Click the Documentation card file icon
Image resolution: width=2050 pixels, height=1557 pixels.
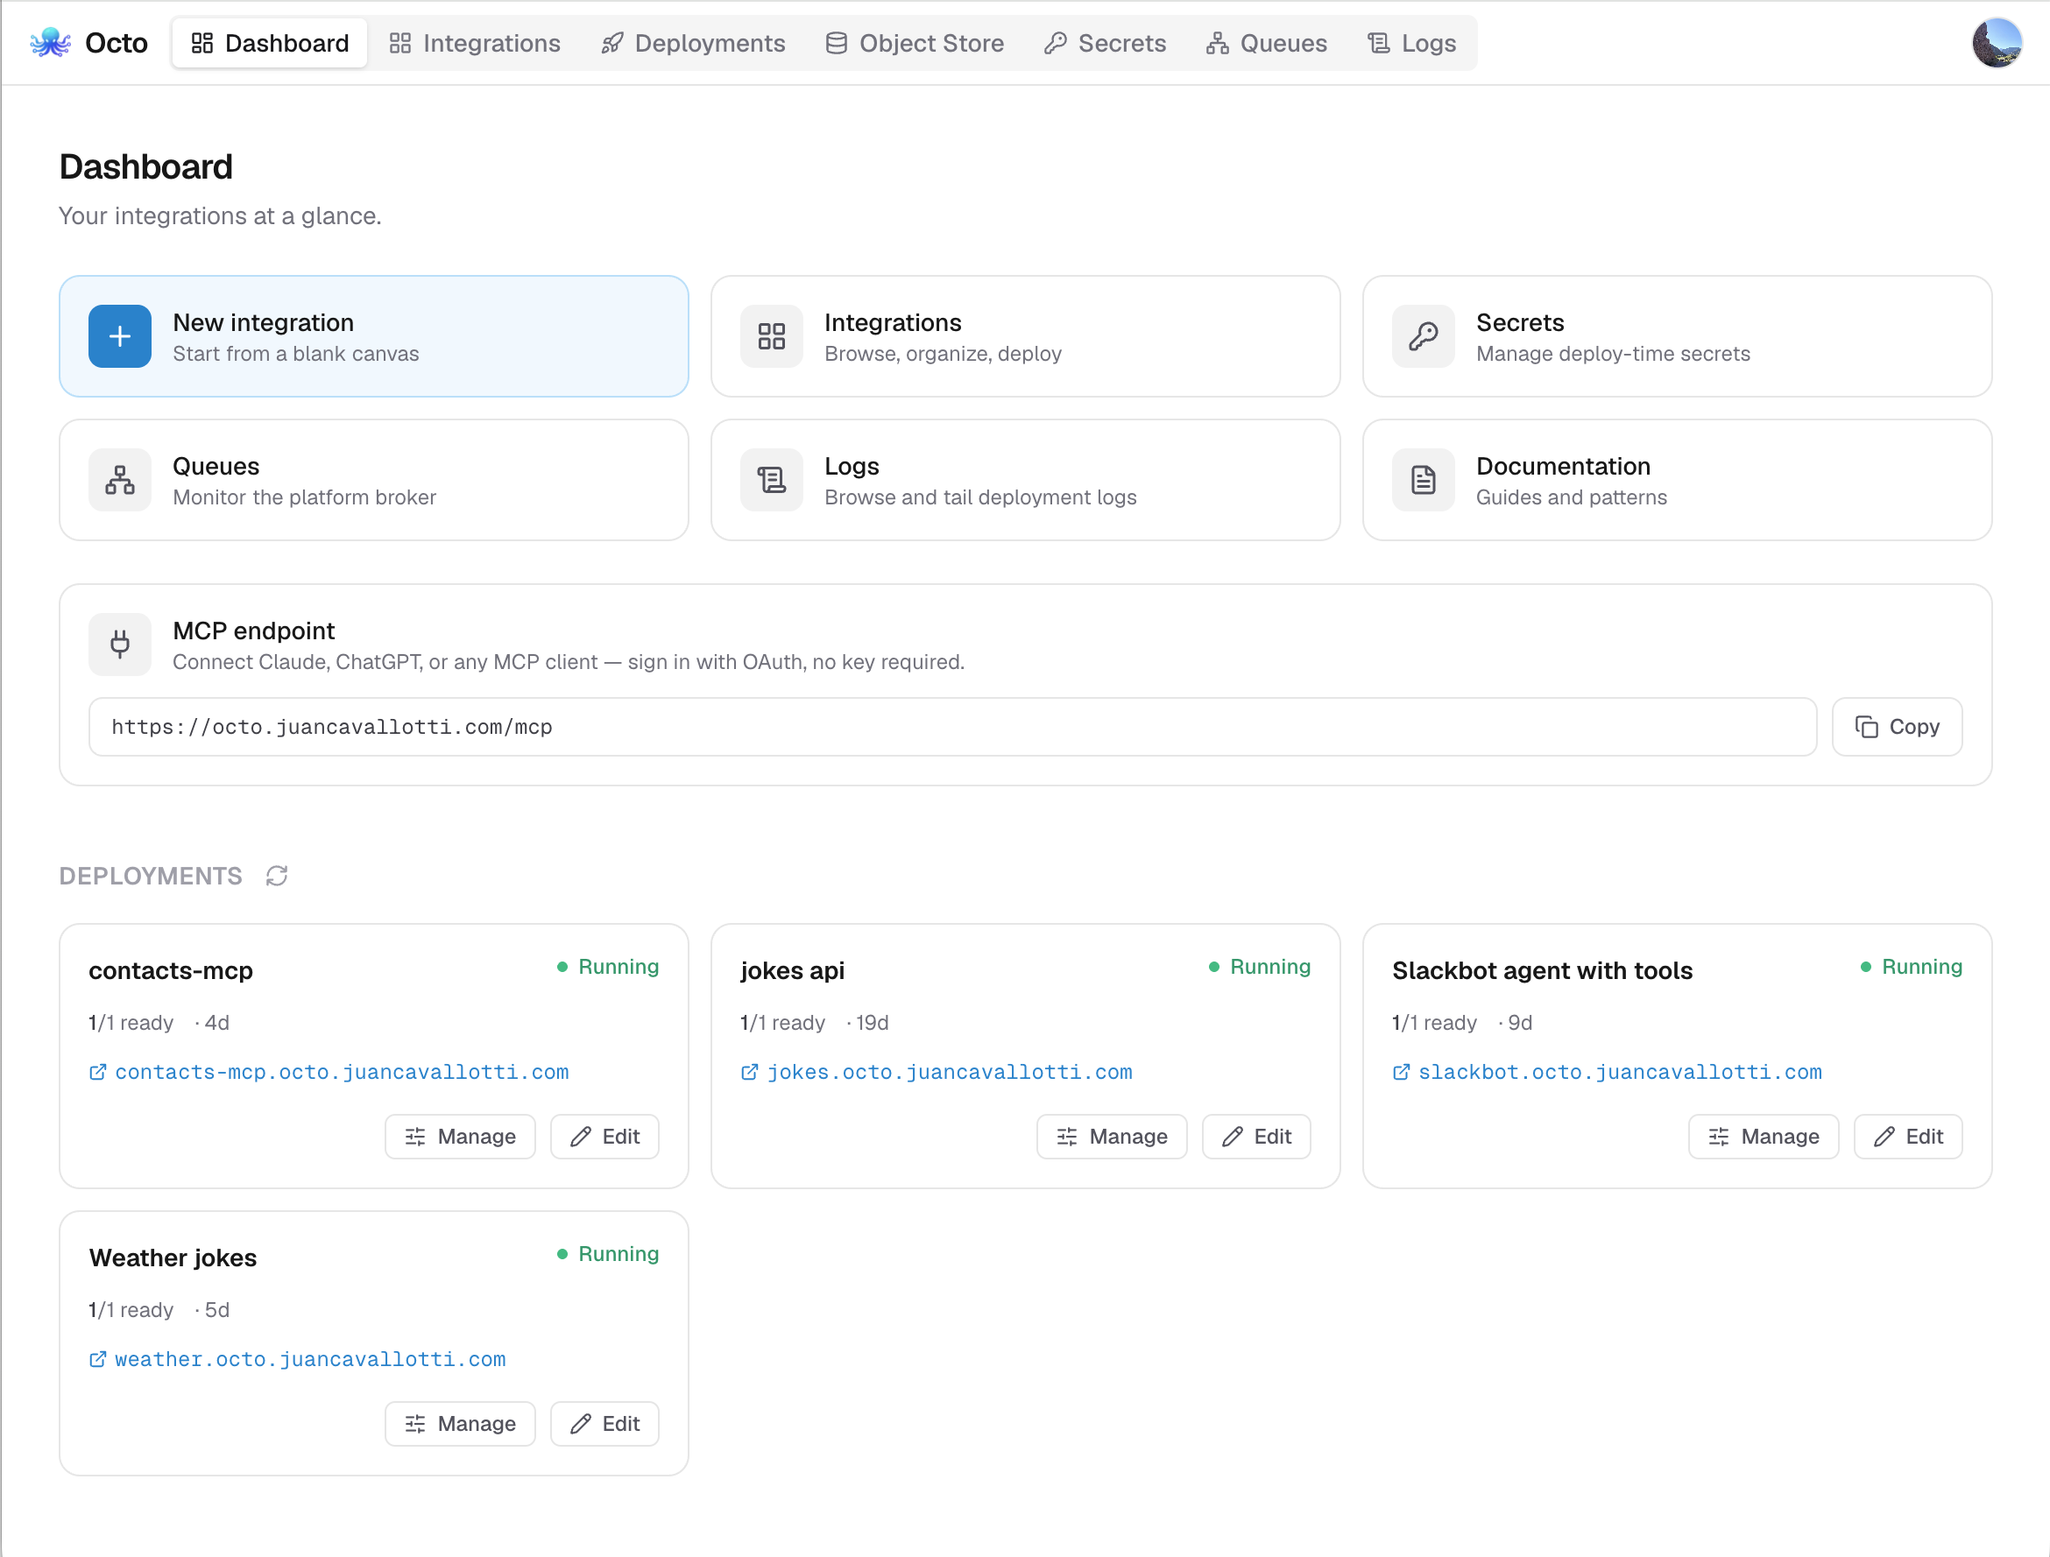(1424, 480)
